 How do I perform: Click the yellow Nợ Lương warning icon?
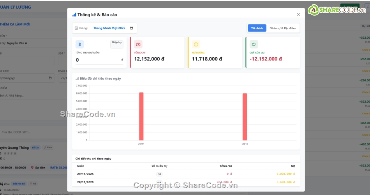[x=196, y=44]
